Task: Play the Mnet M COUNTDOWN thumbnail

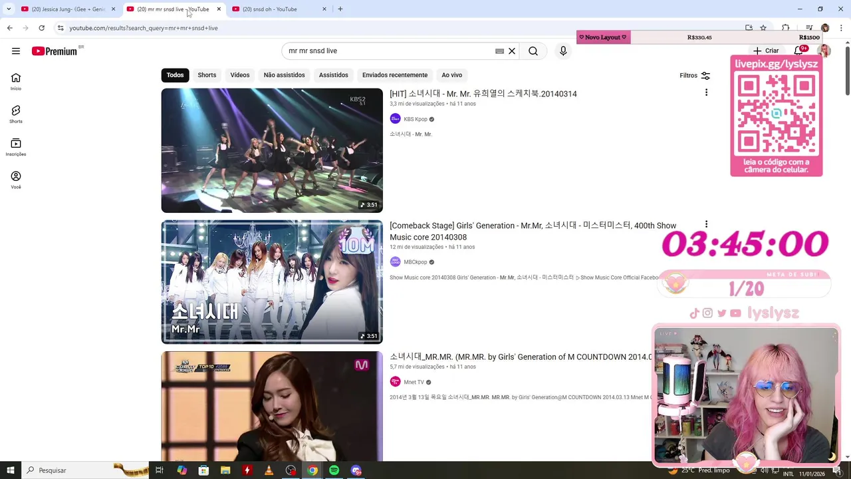Action: pos(272,406)
